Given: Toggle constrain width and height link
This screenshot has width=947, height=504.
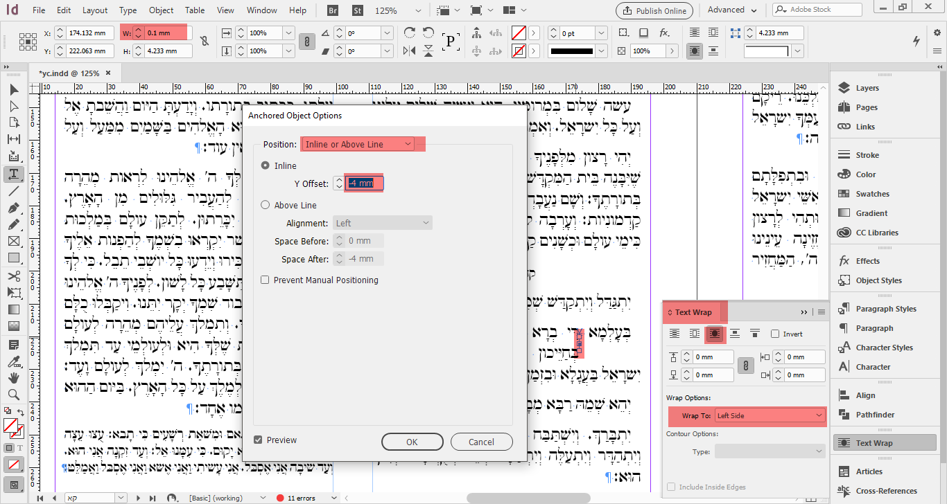Looking at the screenshot, I should (204, 42).
